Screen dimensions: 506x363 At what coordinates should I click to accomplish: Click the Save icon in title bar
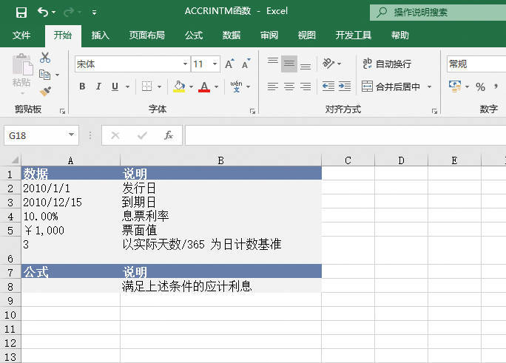(x=21, y=13)
